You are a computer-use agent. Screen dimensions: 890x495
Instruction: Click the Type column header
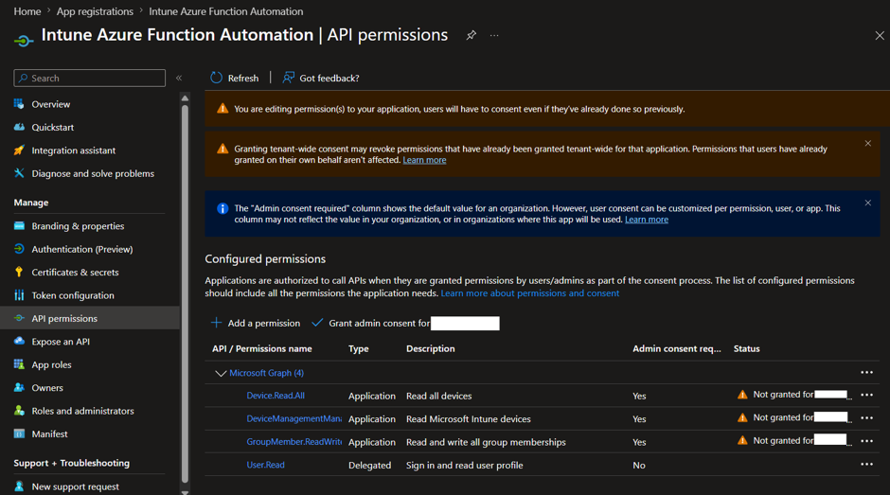tap(358, 348)
